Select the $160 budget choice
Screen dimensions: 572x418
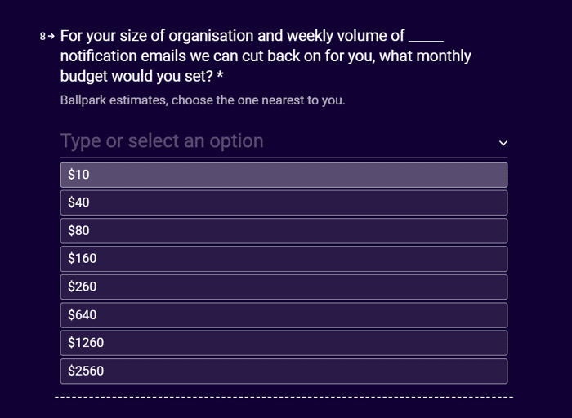click(x=284, y=259)
